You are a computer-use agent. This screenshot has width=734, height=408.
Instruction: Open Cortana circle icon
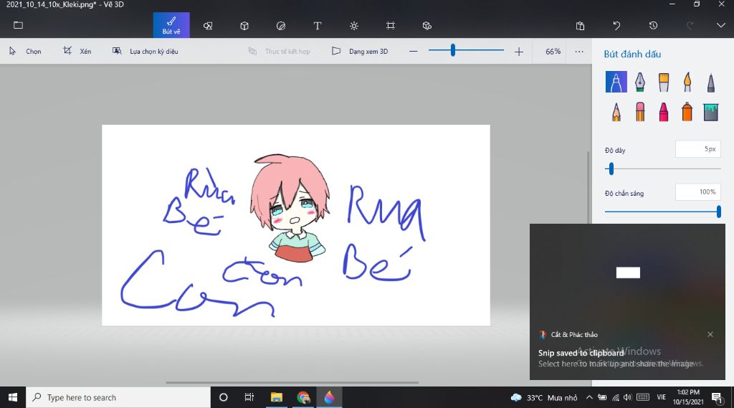click(224, 397)
